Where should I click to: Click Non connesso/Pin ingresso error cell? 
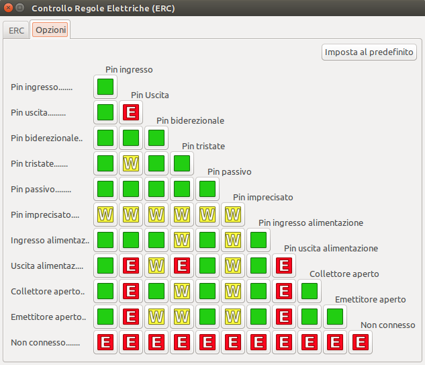point(105,342)
